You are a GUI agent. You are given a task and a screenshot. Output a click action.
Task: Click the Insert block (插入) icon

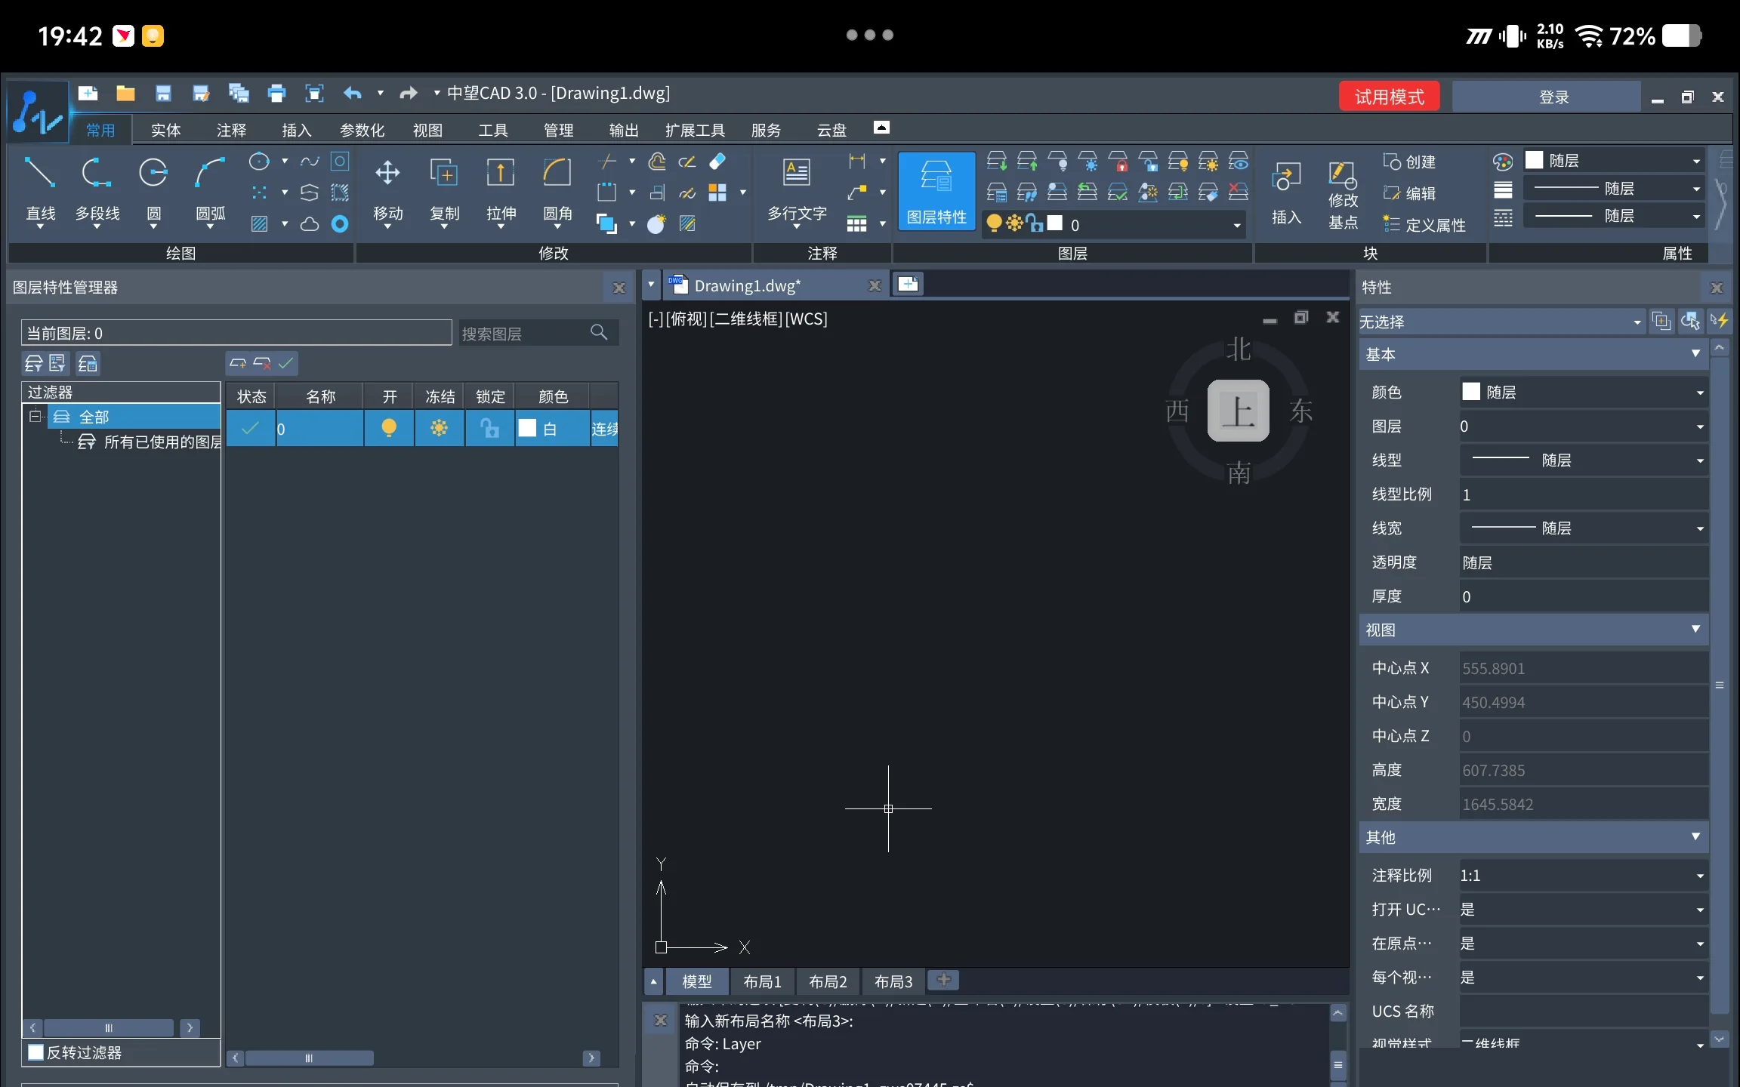coord(1286,192)
